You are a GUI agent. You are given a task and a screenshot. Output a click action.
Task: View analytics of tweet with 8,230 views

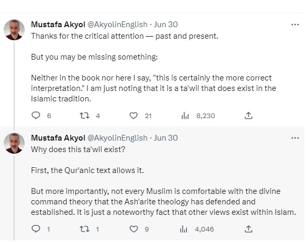click(185, 116)
